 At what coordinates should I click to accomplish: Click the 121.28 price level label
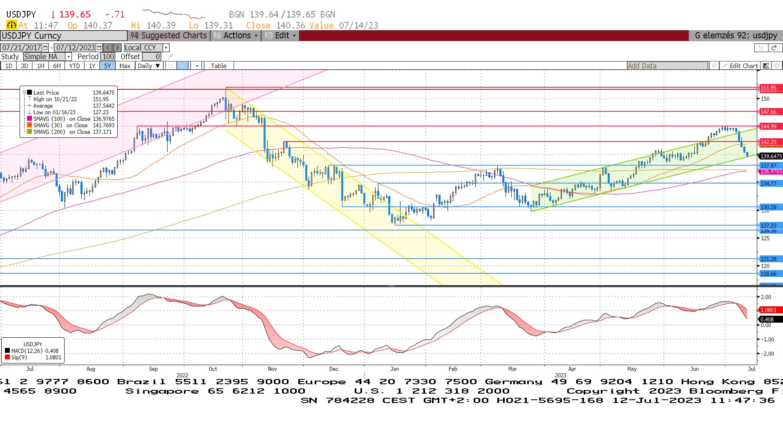(x=770, y=259)
